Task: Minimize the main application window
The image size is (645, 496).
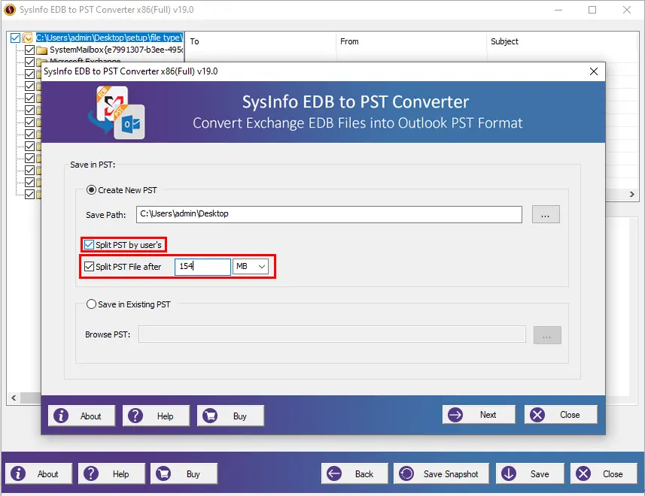Action: [x=558, y=10]
